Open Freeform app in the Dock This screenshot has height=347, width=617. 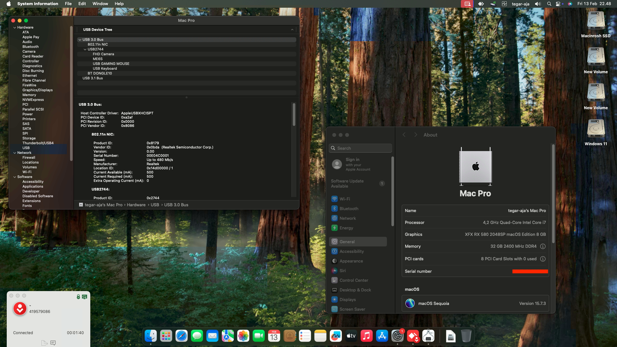[336, 336]
